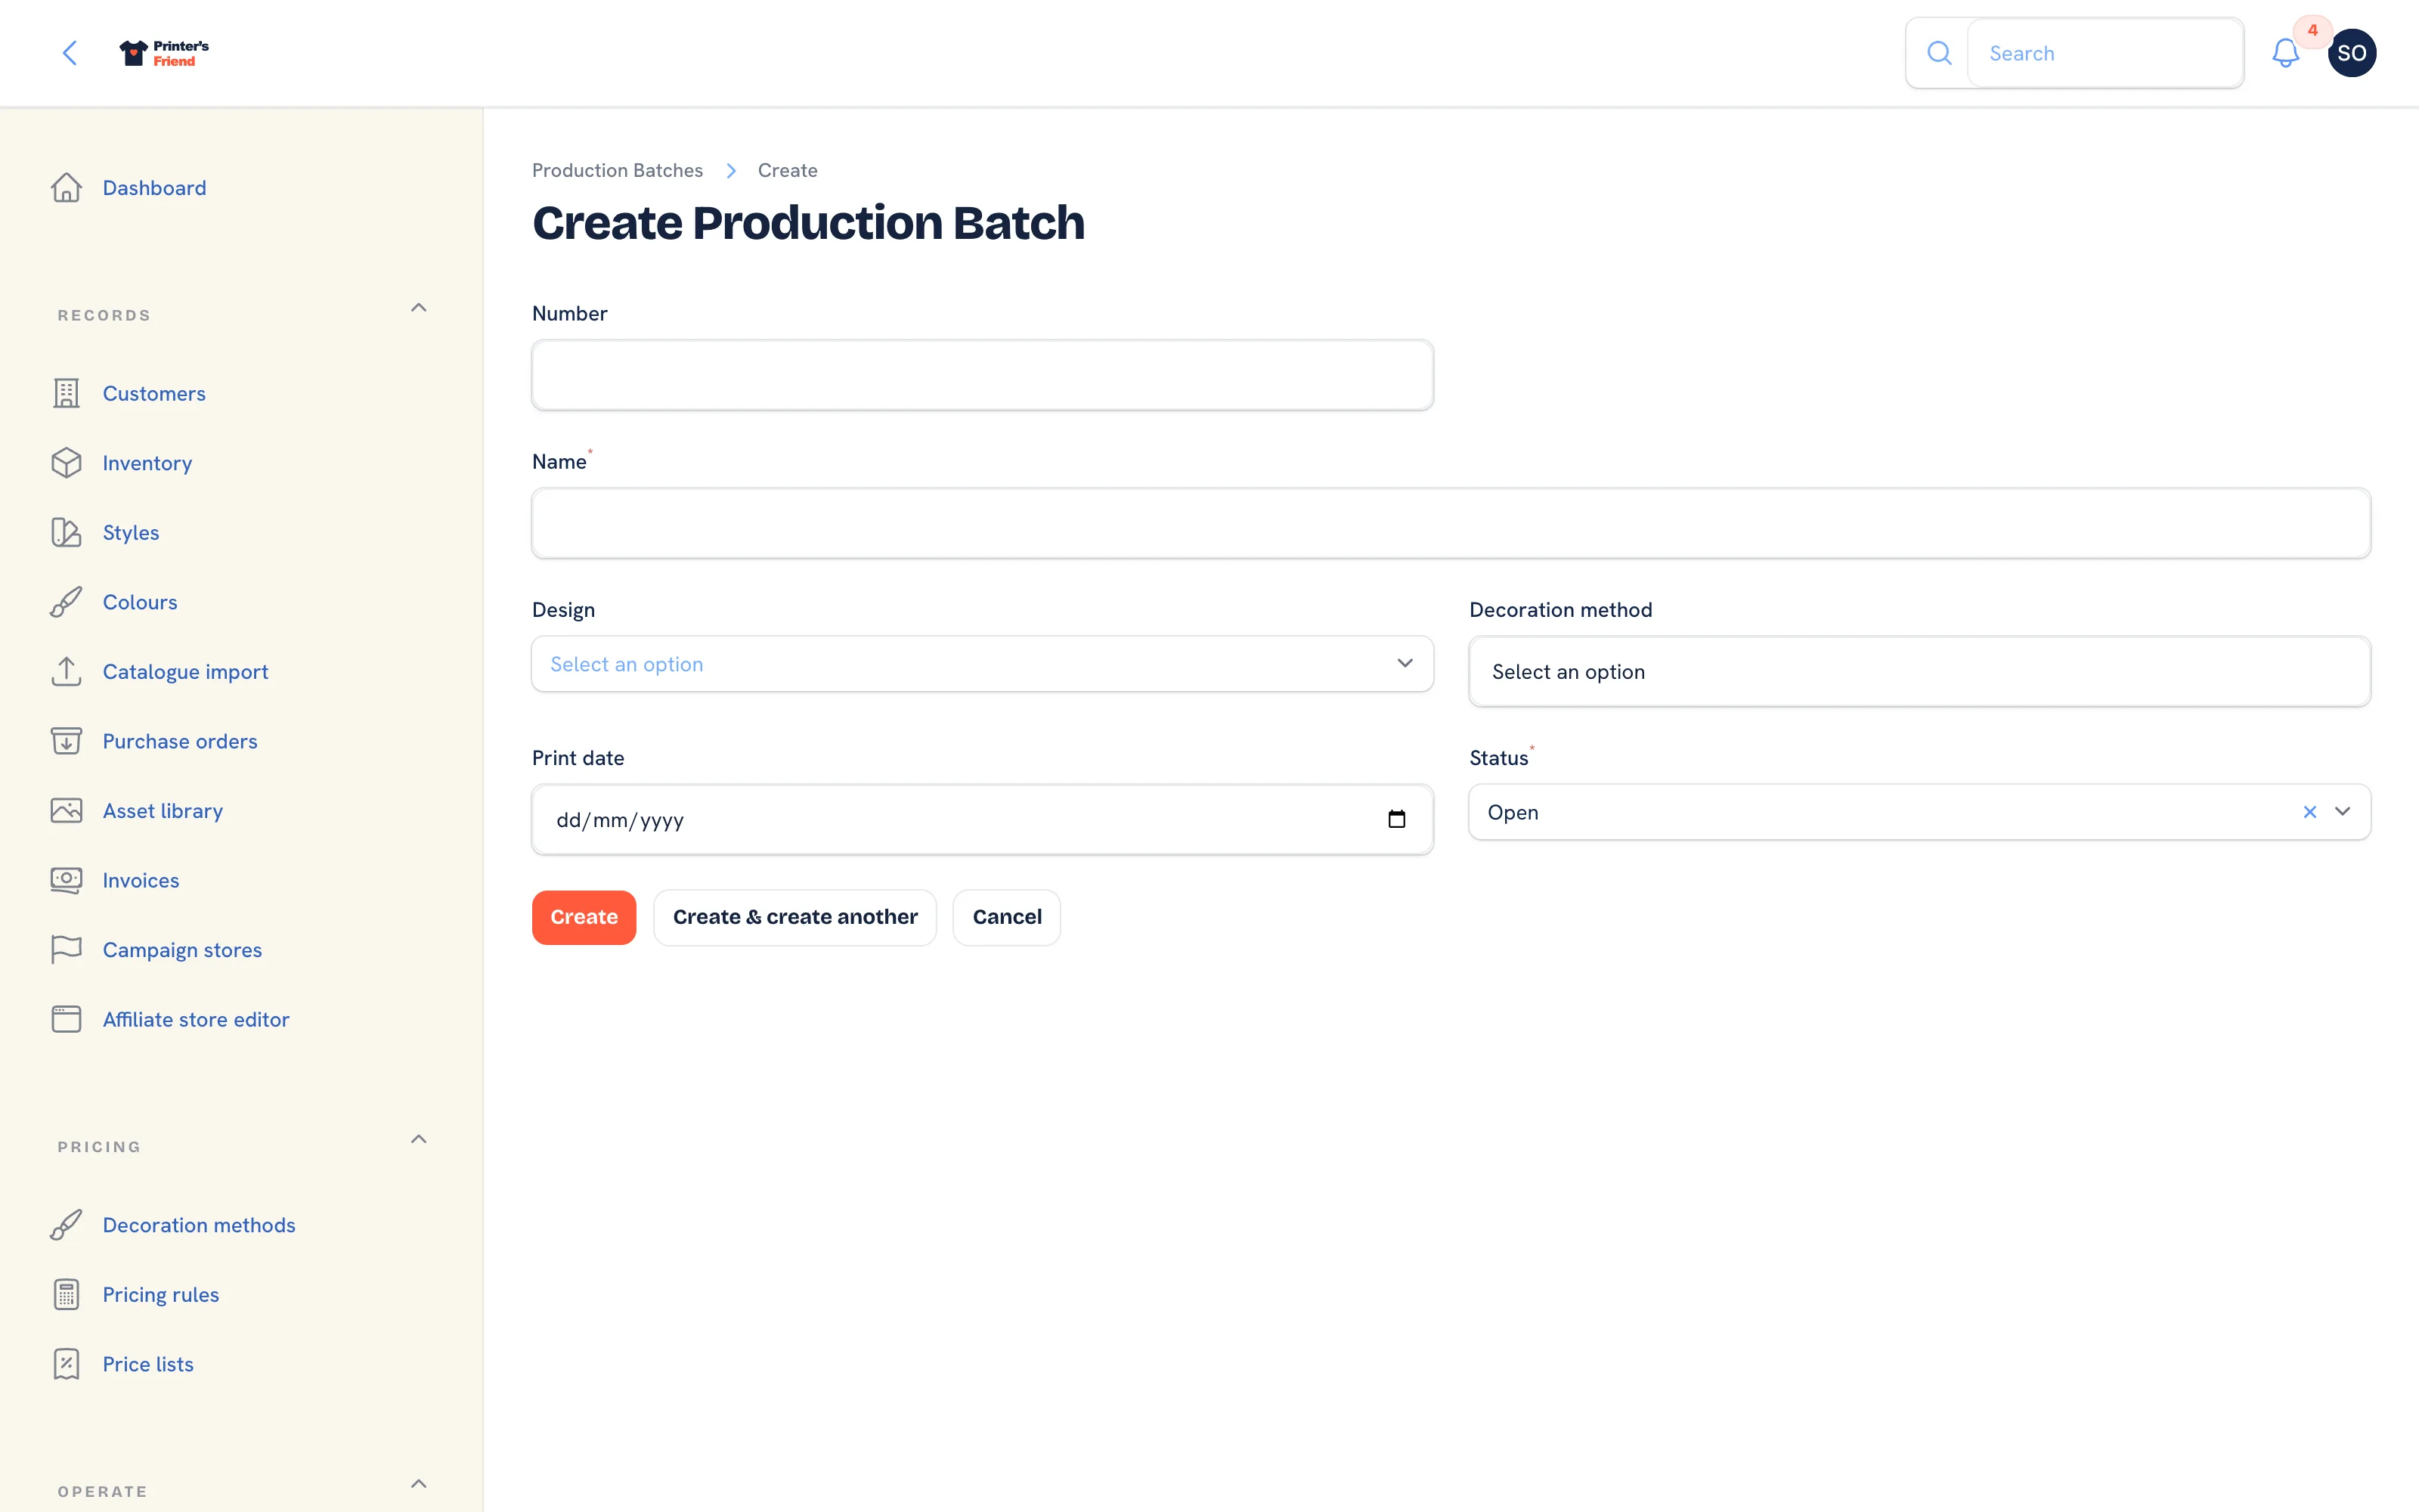Screen dimensions: 2419x1512
Task: Focus the Name input field
Action: 1451,523
